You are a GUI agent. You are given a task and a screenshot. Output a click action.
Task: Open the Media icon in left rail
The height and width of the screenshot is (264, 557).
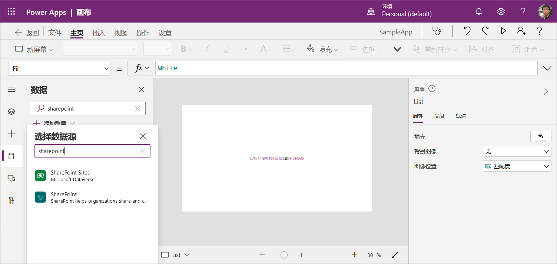pyautogui.click(x=11, y=178)
